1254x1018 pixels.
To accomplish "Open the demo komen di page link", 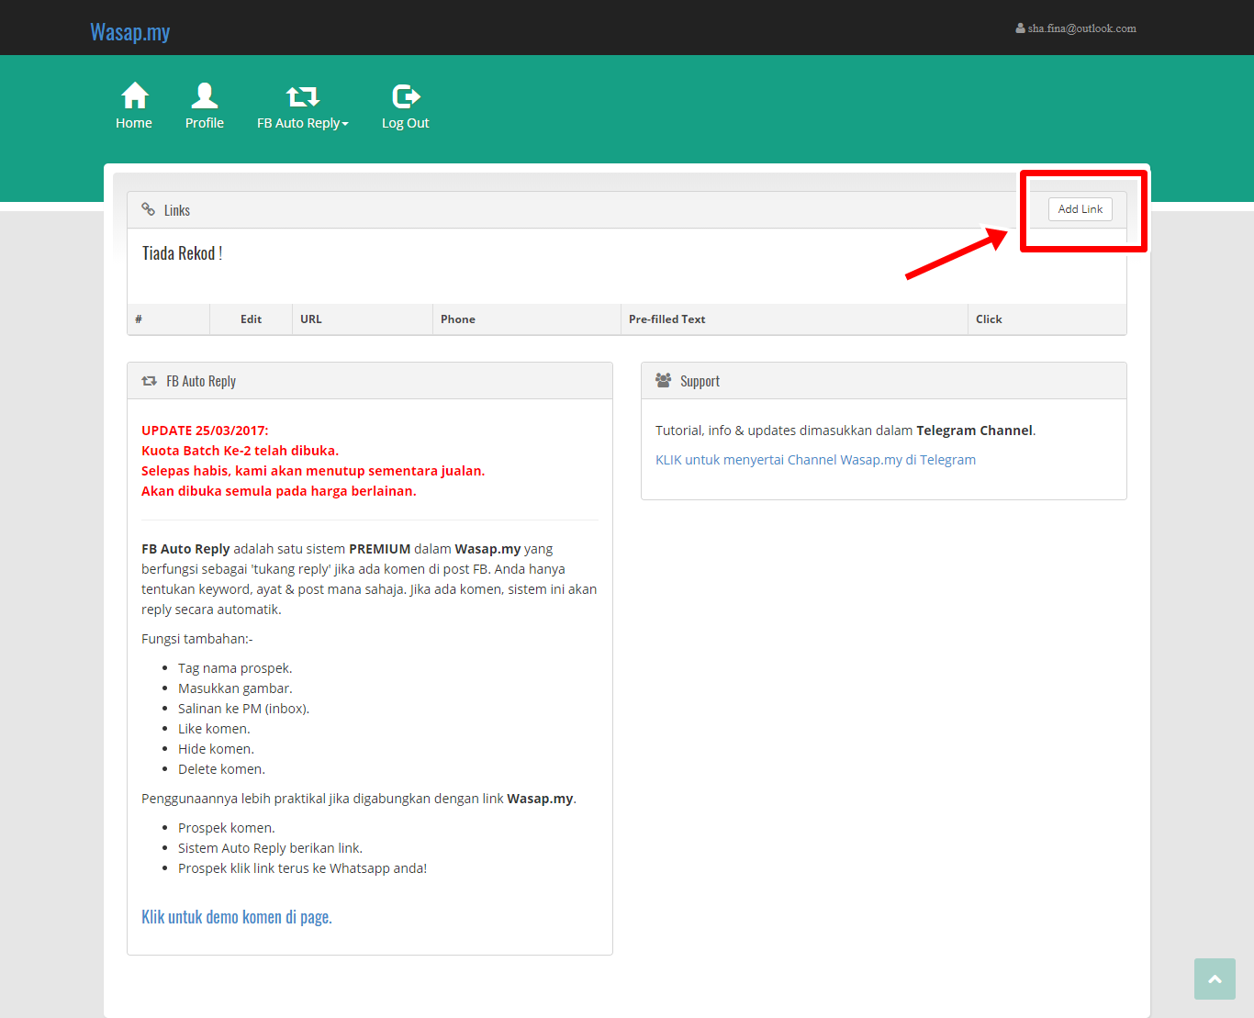I will (237, 917).
